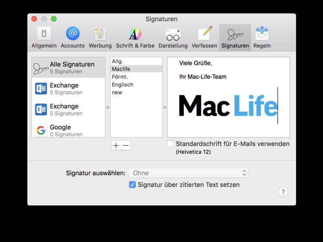
Task: Select the Förml. signature
Action: point(136,77)
